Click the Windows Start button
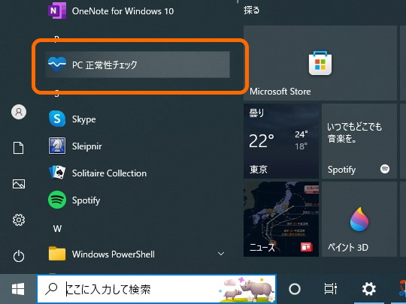 click(x=18, y=289)
